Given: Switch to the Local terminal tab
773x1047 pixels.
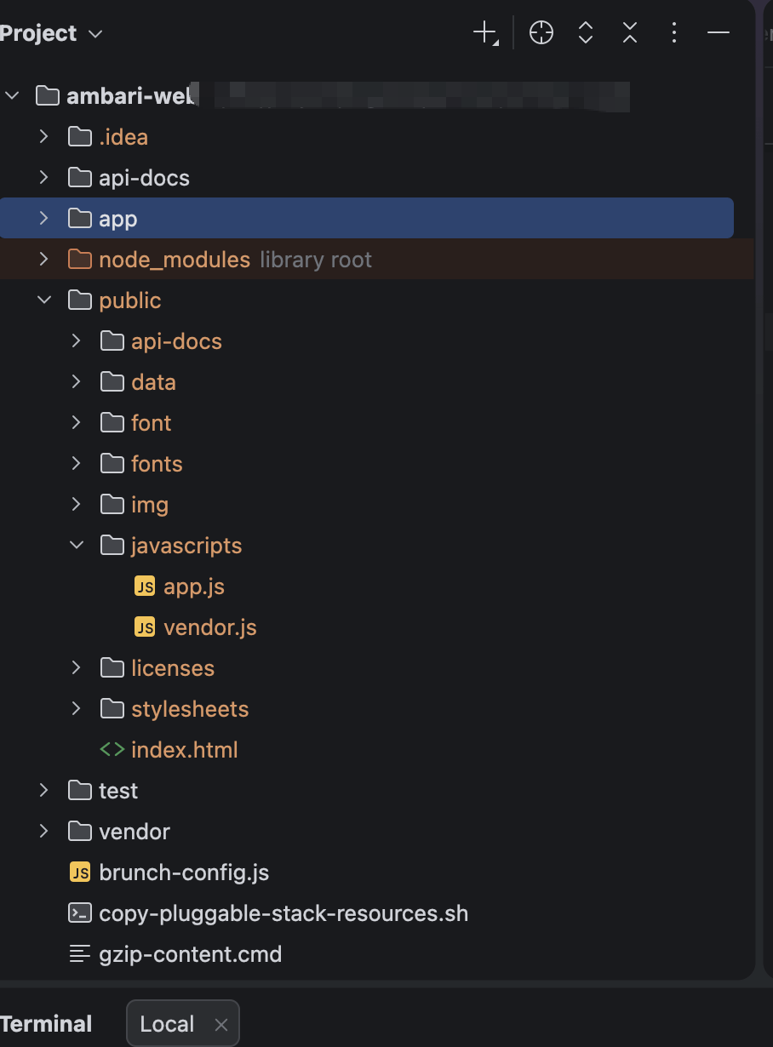Looking at the screenshot, I should point(168,1024).
